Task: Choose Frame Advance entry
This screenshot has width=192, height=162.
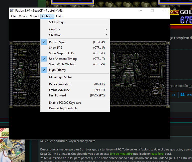Action: coord(75,90)
